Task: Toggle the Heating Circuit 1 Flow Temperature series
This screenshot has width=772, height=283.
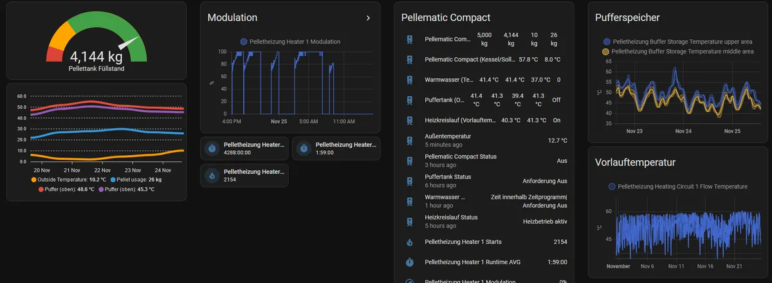Action: (x=677, y=186)
